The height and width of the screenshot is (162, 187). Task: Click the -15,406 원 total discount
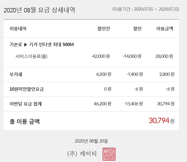133,104
